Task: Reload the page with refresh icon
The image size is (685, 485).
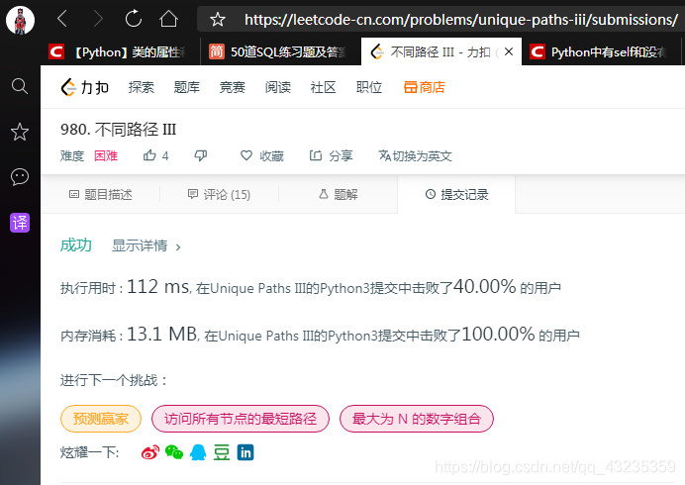Action: [134, 19]
